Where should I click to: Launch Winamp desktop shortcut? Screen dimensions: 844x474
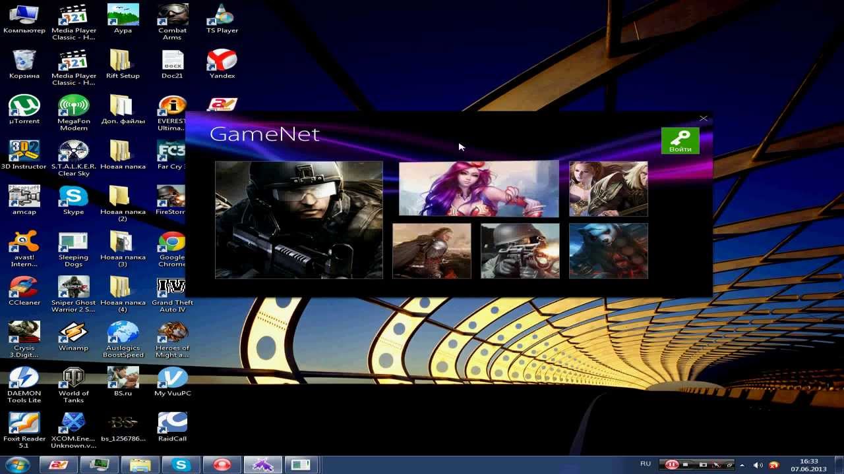[x=74, y=336]
